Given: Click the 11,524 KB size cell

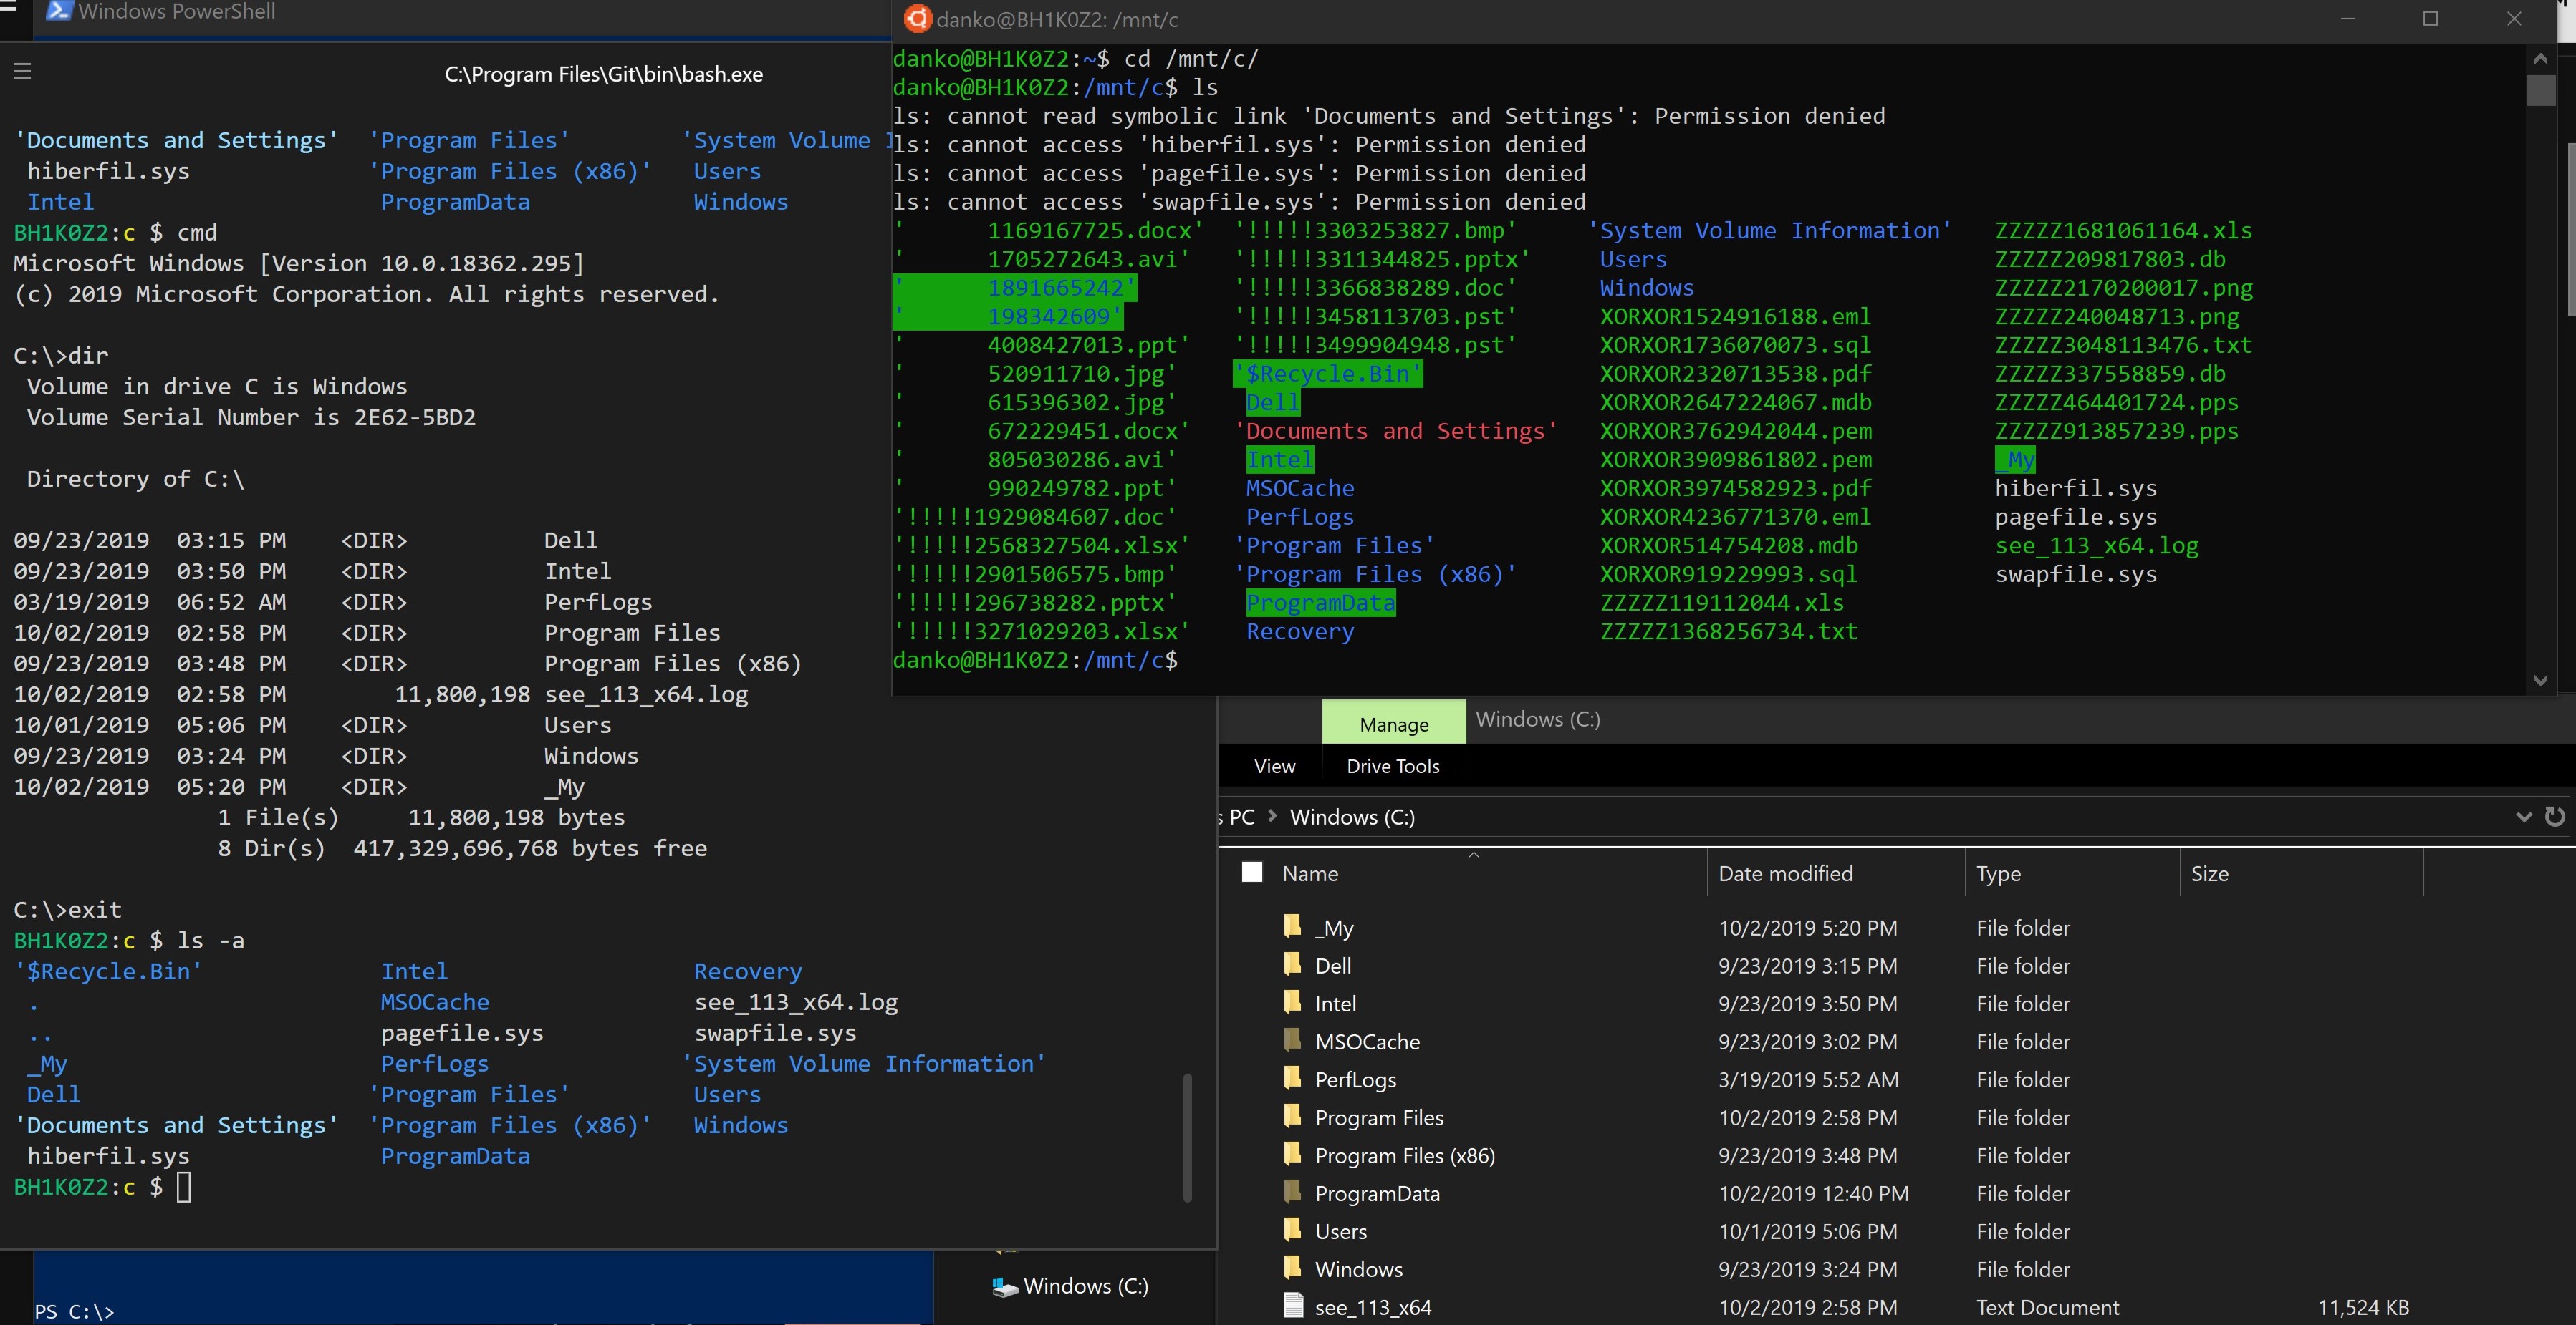Looking at the screenshot, I should click(2363, 1308).
